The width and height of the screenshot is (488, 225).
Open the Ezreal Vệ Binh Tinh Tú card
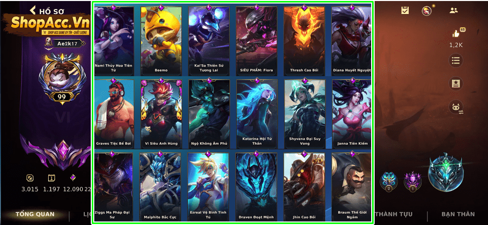tap(209, 186)
